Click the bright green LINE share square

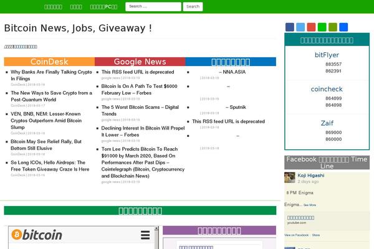click(322, 27)
